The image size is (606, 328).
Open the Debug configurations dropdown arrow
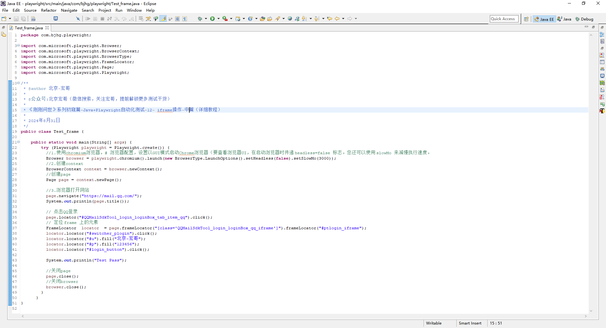206,19
